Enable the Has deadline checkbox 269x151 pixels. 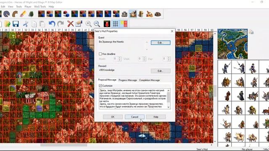click(100, 54)
